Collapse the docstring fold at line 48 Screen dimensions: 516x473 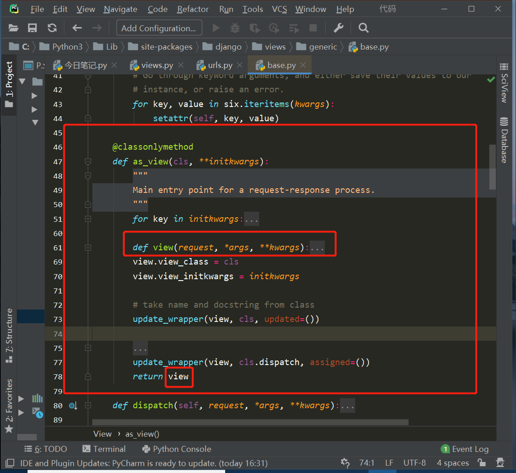pos(88,176)
